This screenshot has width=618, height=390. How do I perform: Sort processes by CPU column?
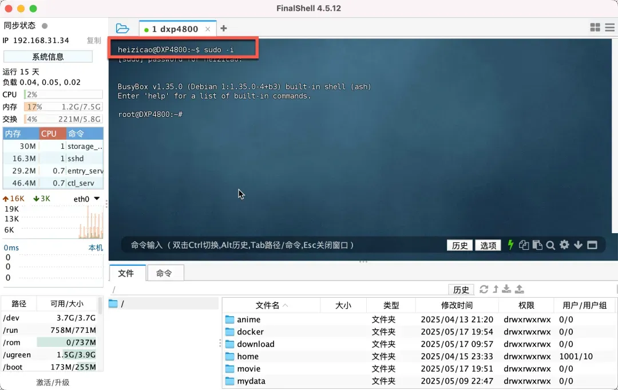tap(52, 133)
